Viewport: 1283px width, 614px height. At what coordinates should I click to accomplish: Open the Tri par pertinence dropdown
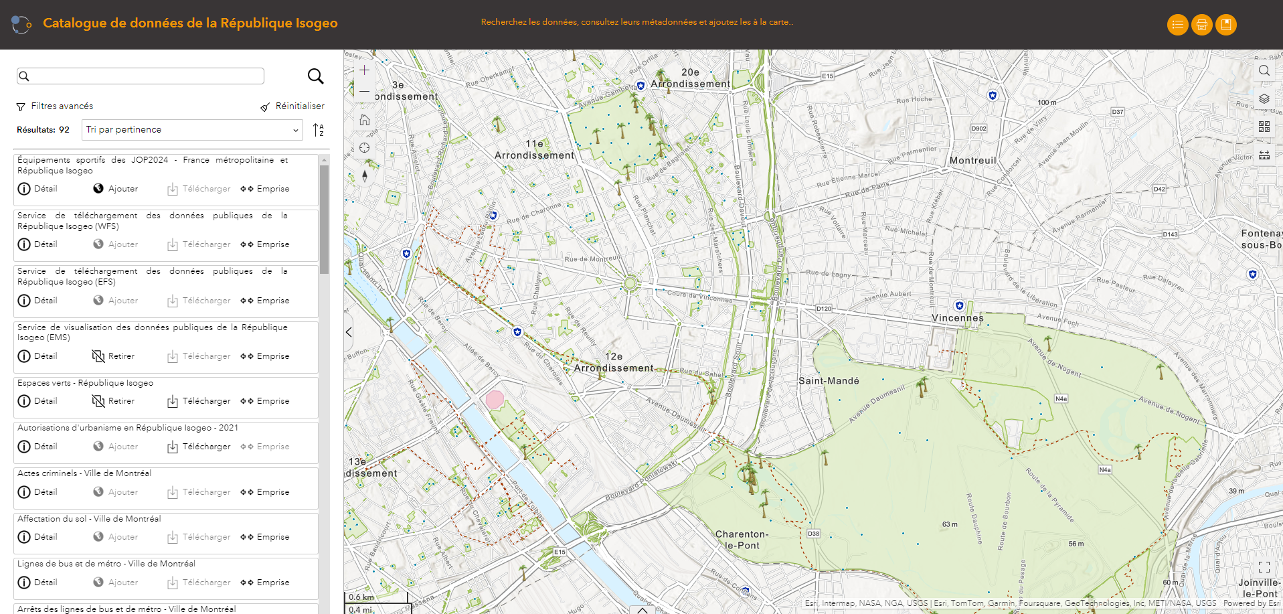point(192,130)
